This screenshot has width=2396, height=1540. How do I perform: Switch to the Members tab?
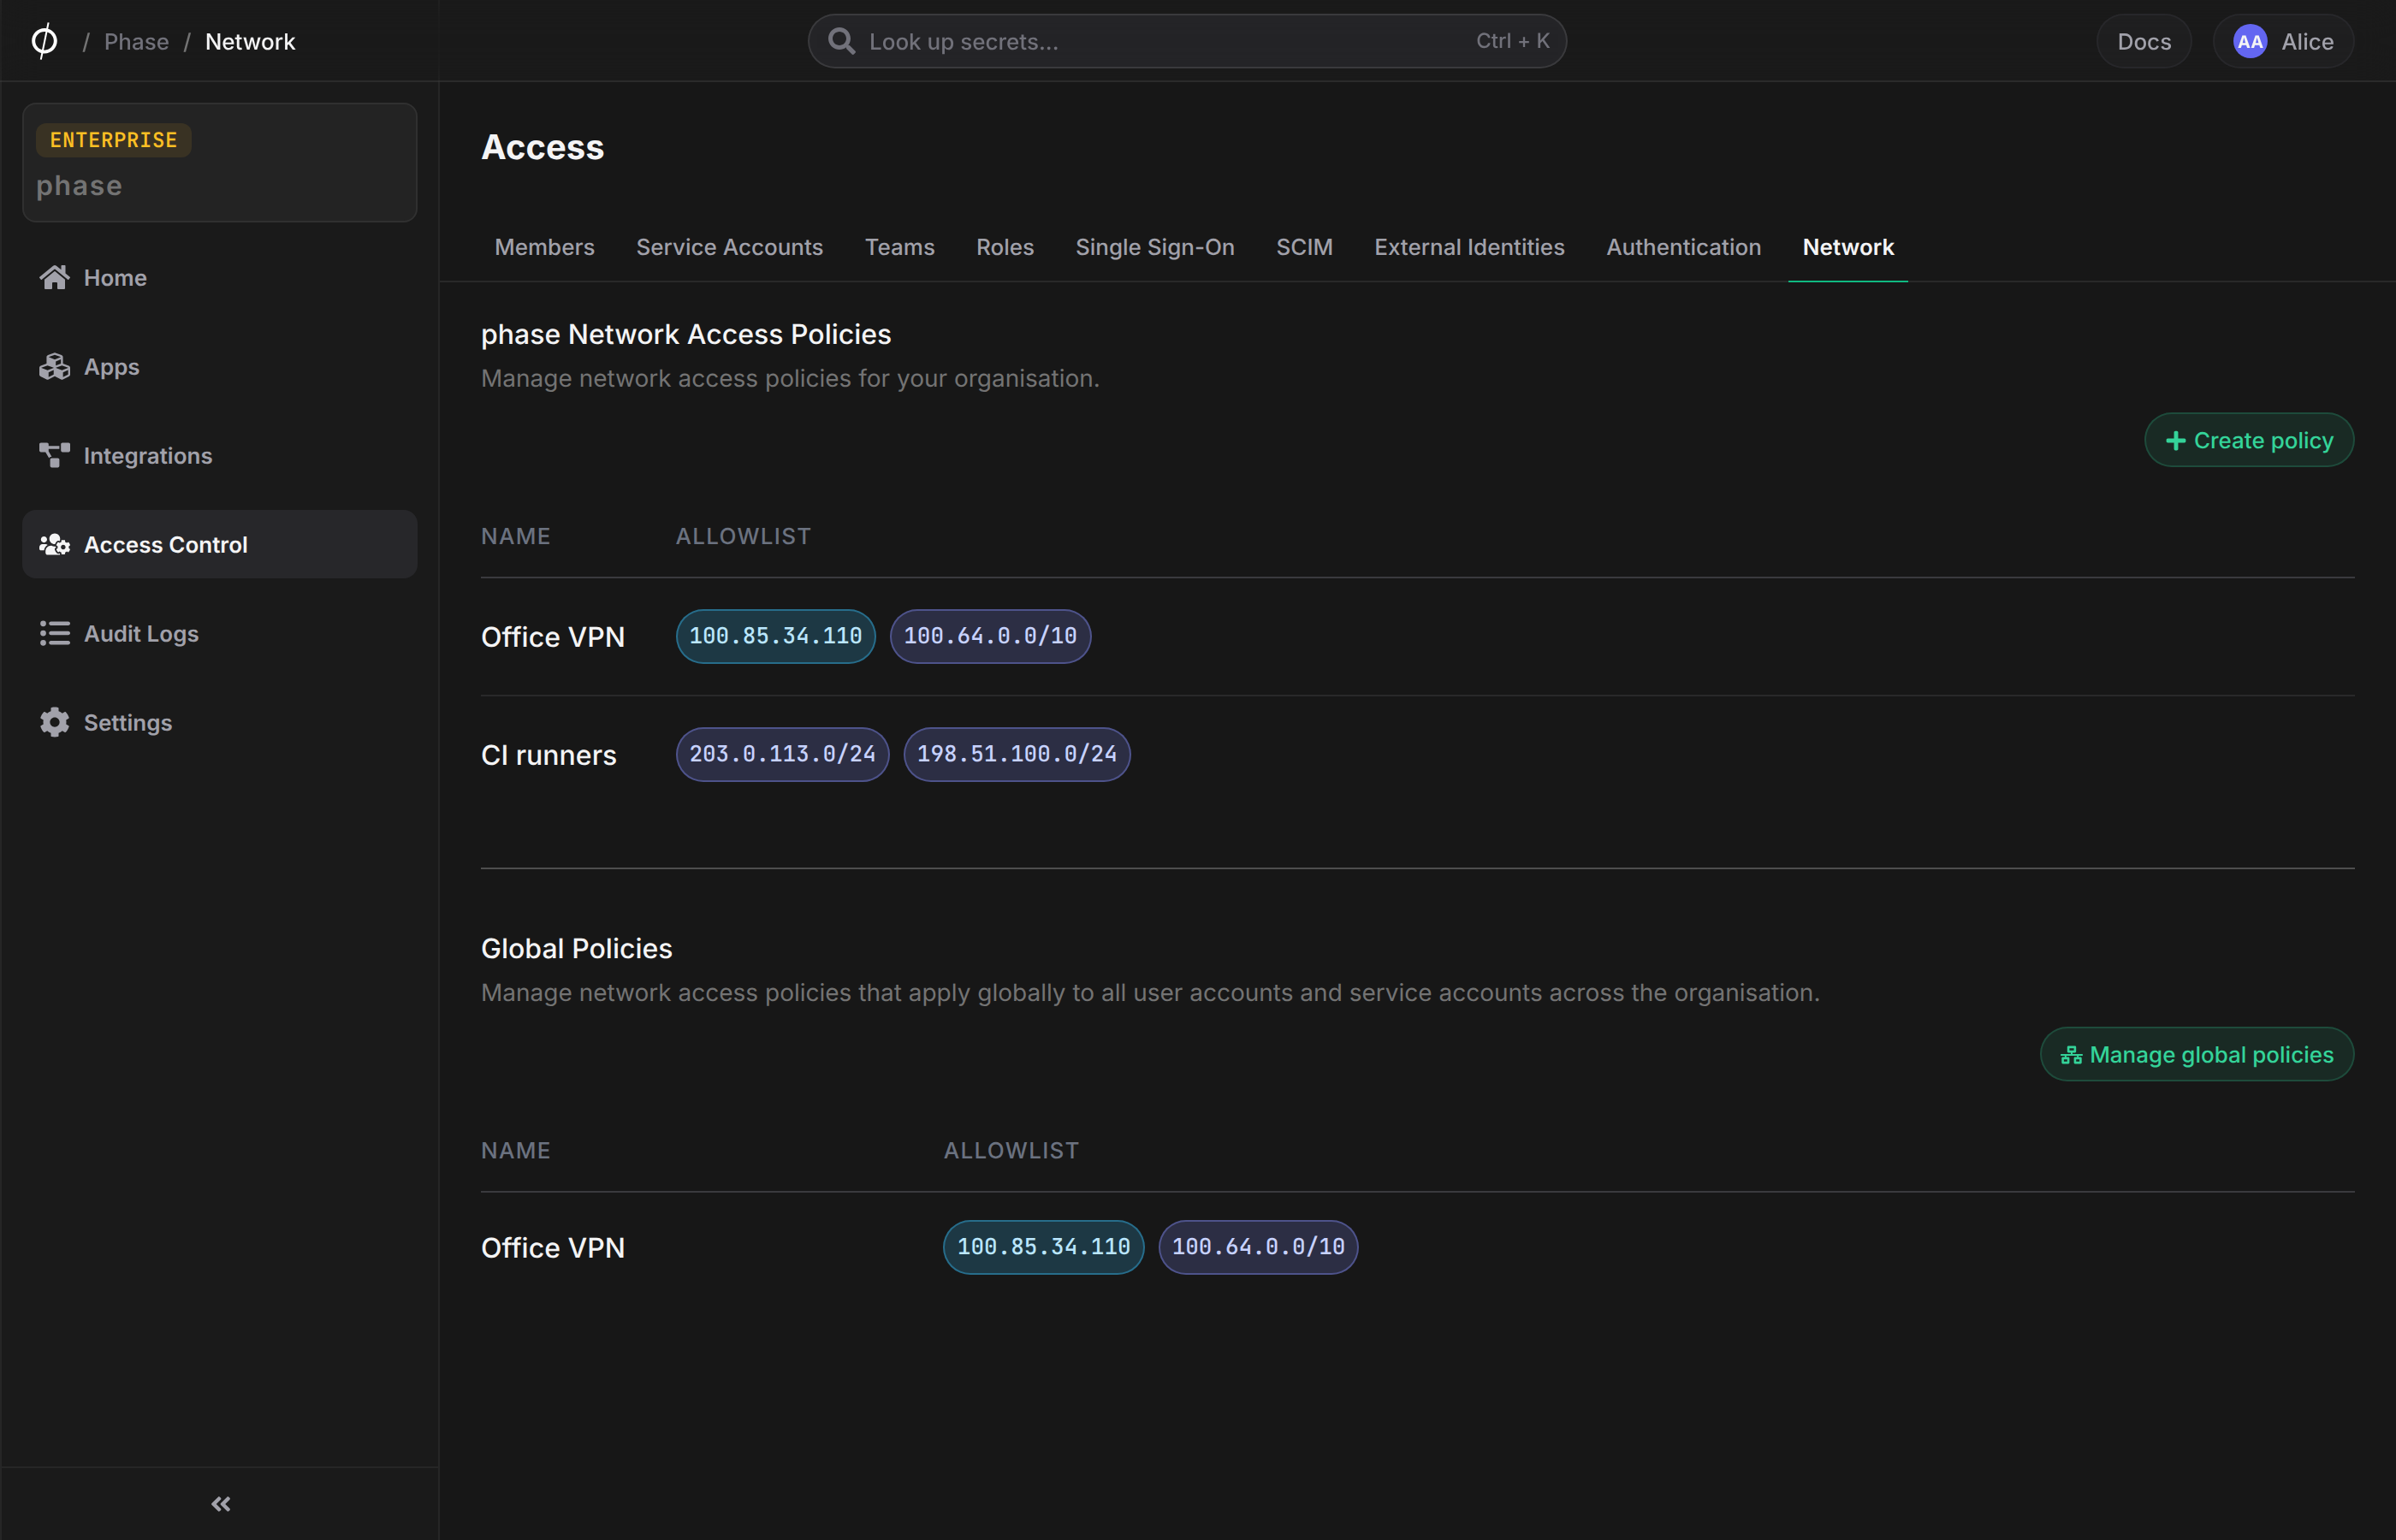click(x=544, y=247)
